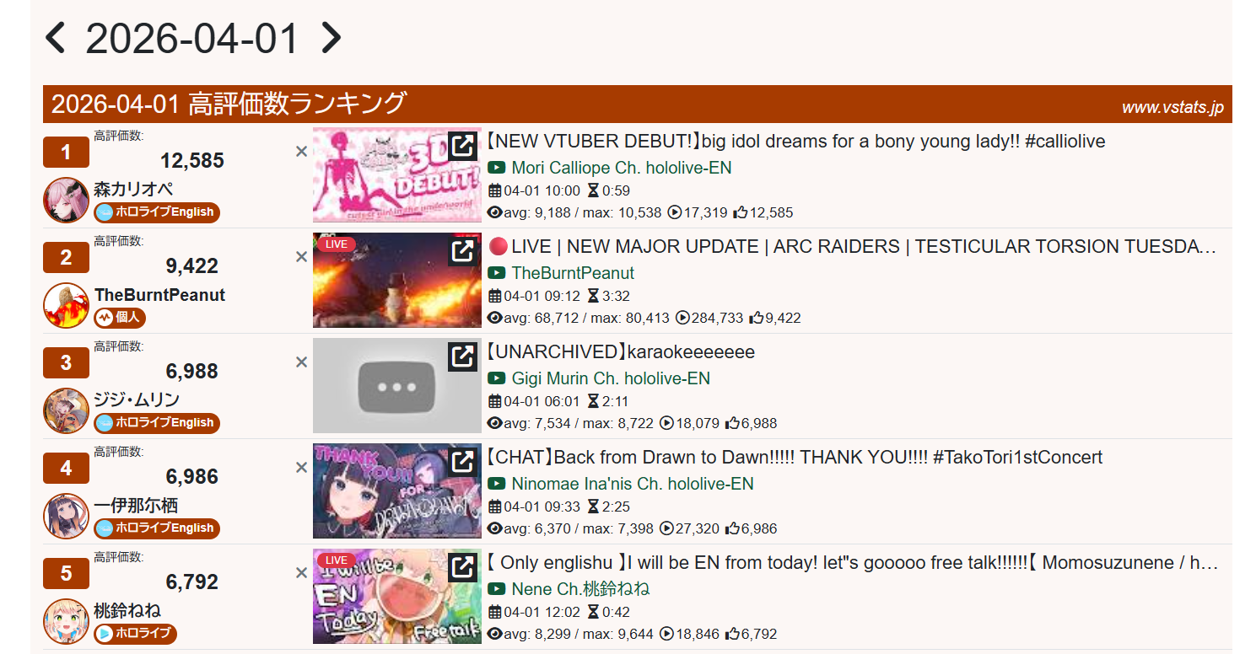This screenshot has height=654, width=1256.
Task: Open external link icon on Mori Calliope thumbnail
Action: (462, 146)
